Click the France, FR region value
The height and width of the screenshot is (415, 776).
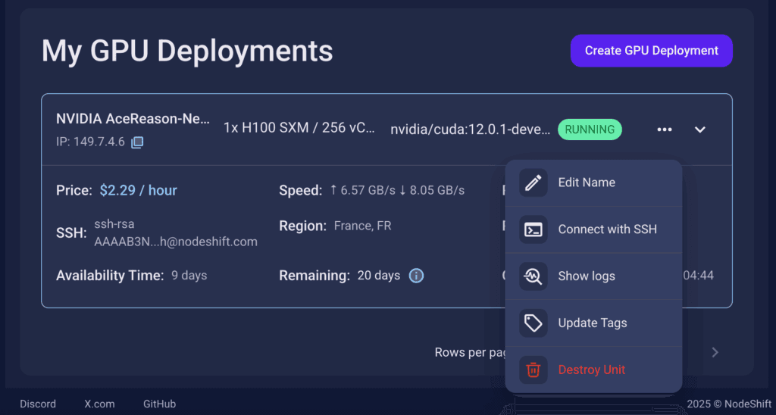[363, 226]
